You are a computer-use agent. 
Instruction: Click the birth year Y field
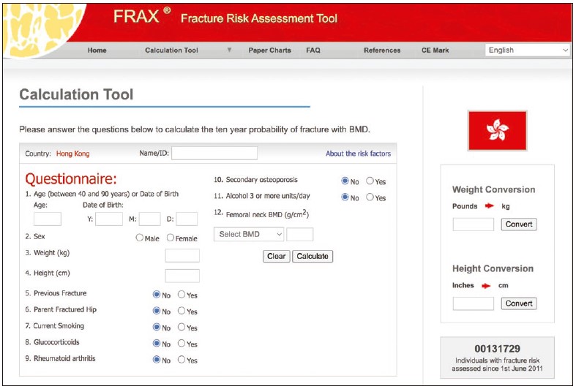click(109, 219)
